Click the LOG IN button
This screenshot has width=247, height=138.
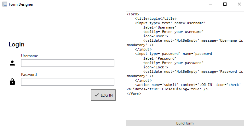pyautogui.click(x=103, y=95)
